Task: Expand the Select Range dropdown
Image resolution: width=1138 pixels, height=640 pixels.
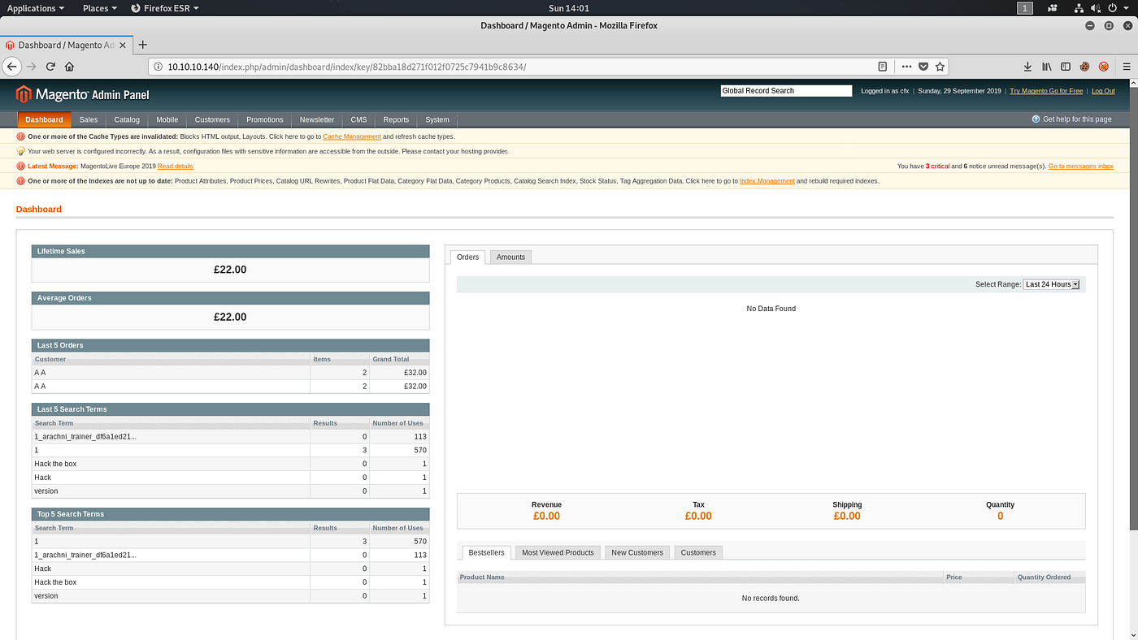Action: click(x=1051, y=284)
